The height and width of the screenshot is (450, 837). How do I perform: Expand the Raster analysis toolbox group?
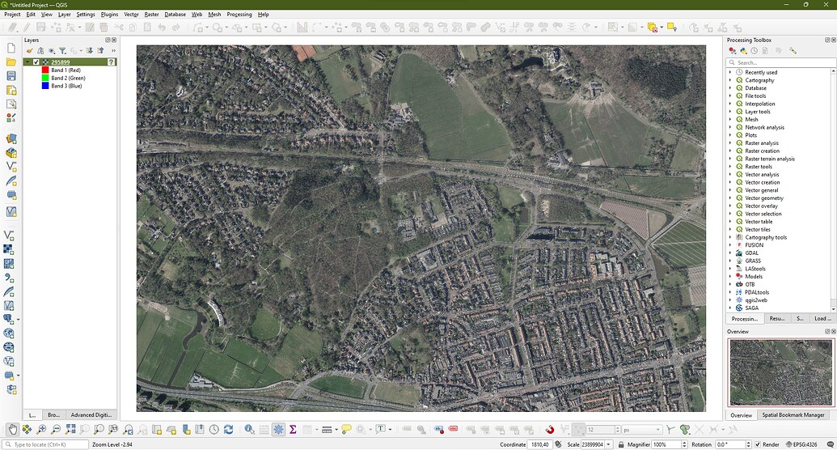[730, 143]
